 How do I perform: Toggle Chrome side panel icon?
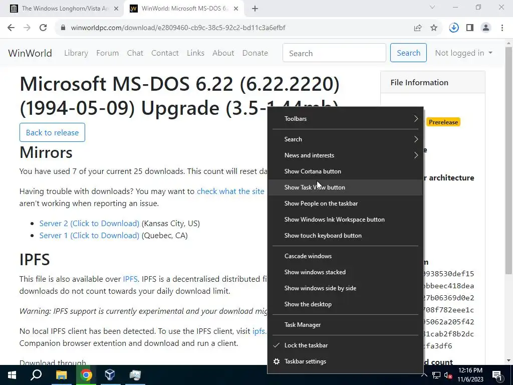[x=470, y=28]
